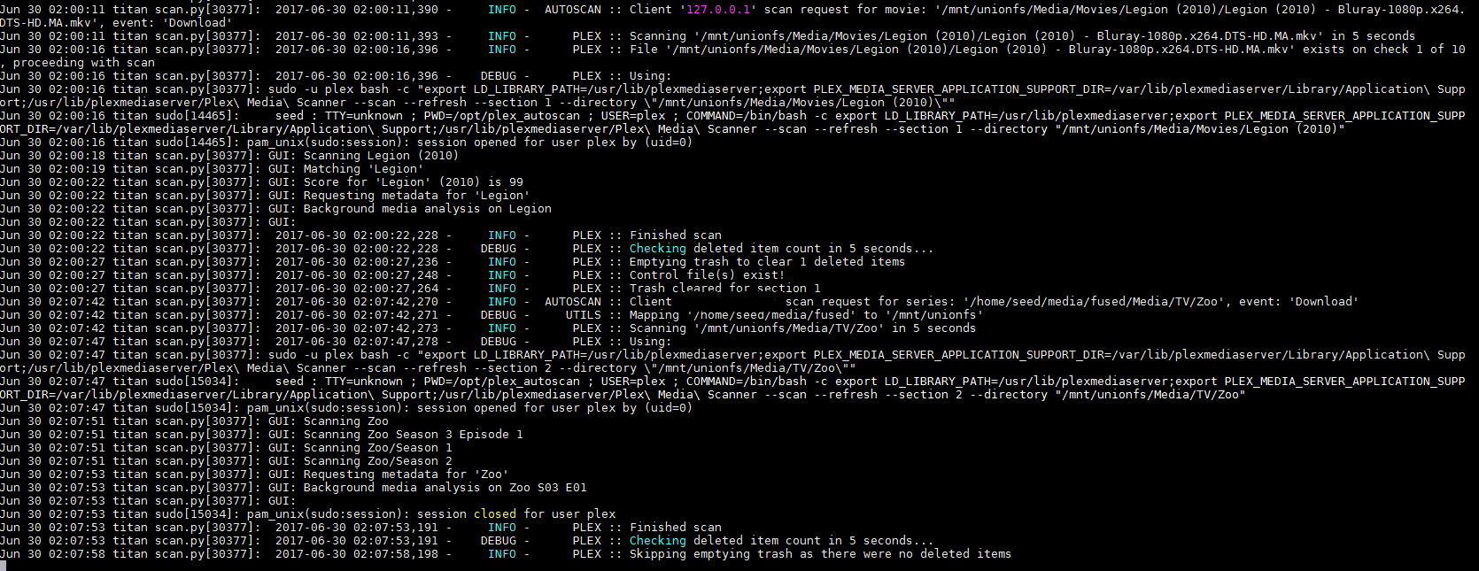The height and width of the screenshot is (571, 1479).
Task: Click 'Emptying trash to clear 1 deleted items'
Action: click(x=767, y=262)
